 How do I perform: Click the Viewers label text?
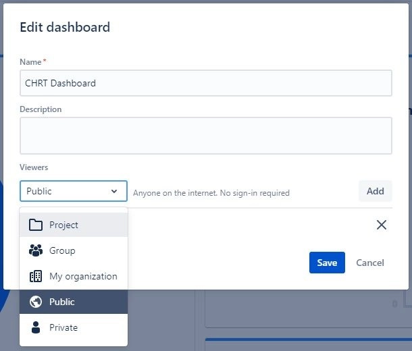pos(34,167)
